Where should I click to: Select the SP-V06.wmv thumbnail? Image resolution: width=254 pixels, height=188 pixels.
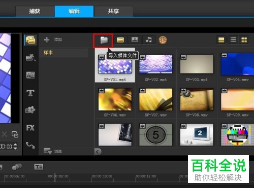point(115,100)
